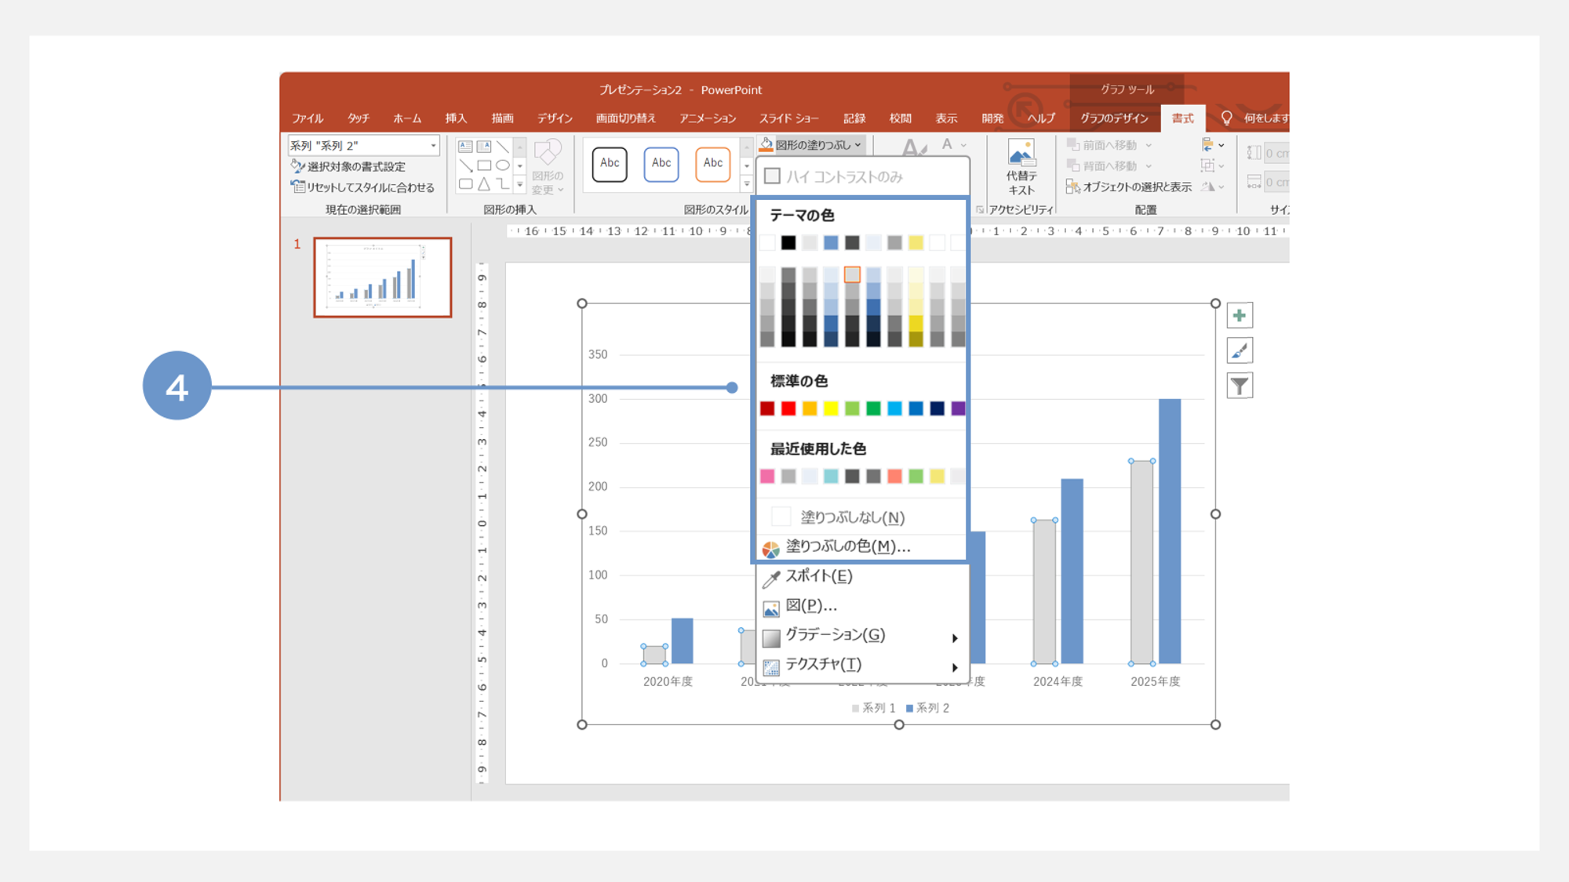The image size is (1569, 882).
Task: Select the rounded rectangle shape
Action: click(465, 184)
